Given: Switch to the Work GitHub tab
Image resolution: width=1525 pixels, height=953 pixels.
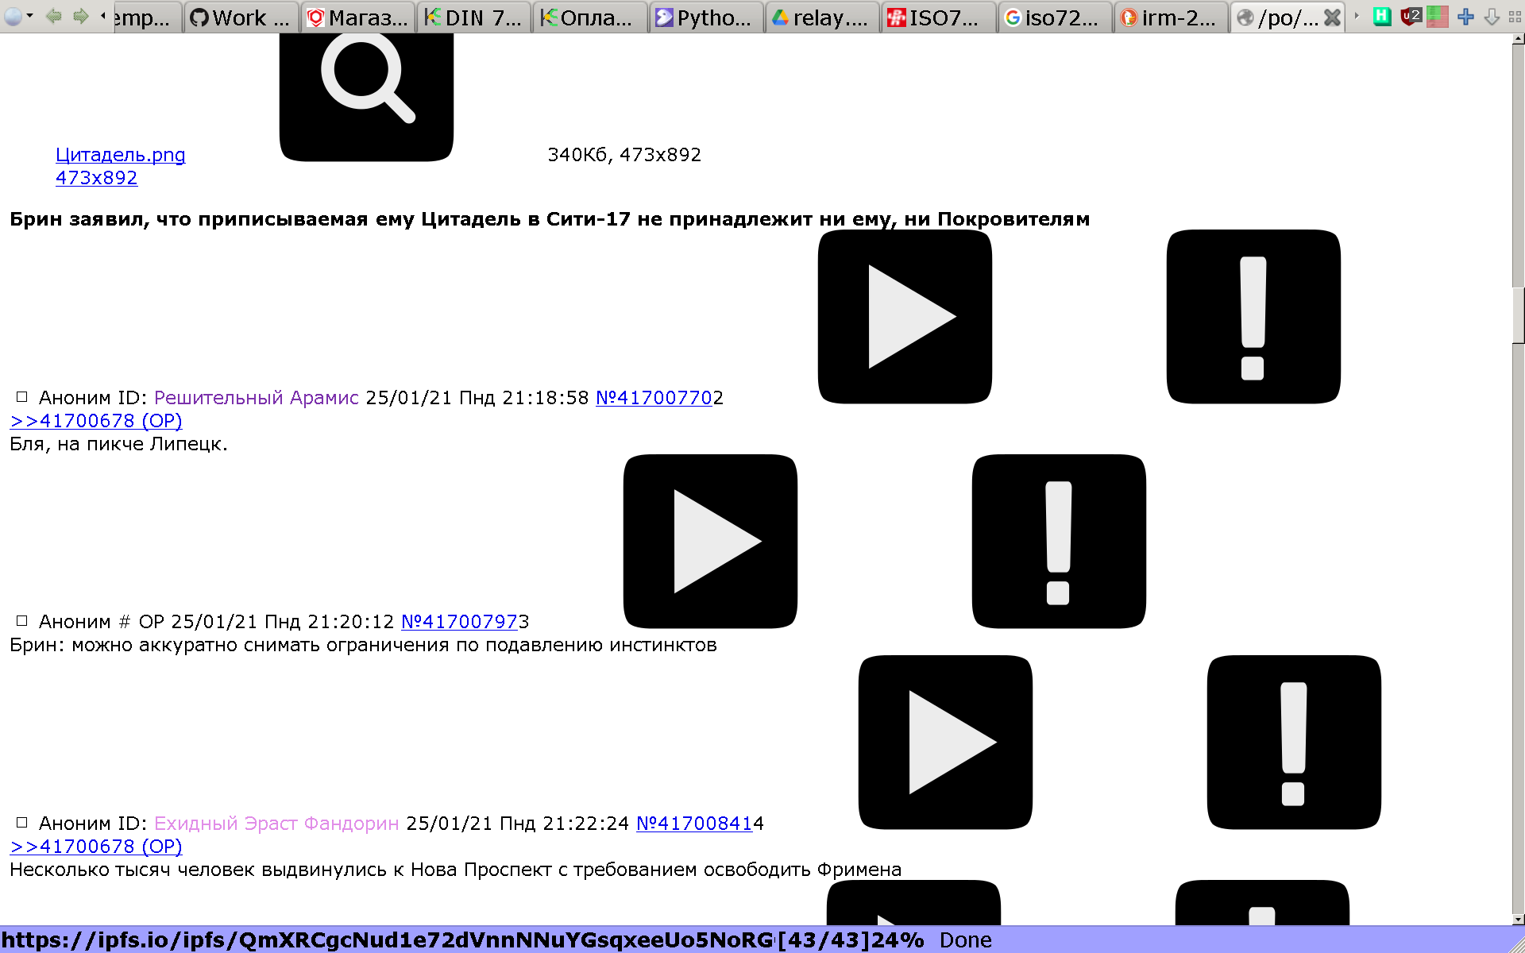Looking at the screenshot, I should coord(241,17).
